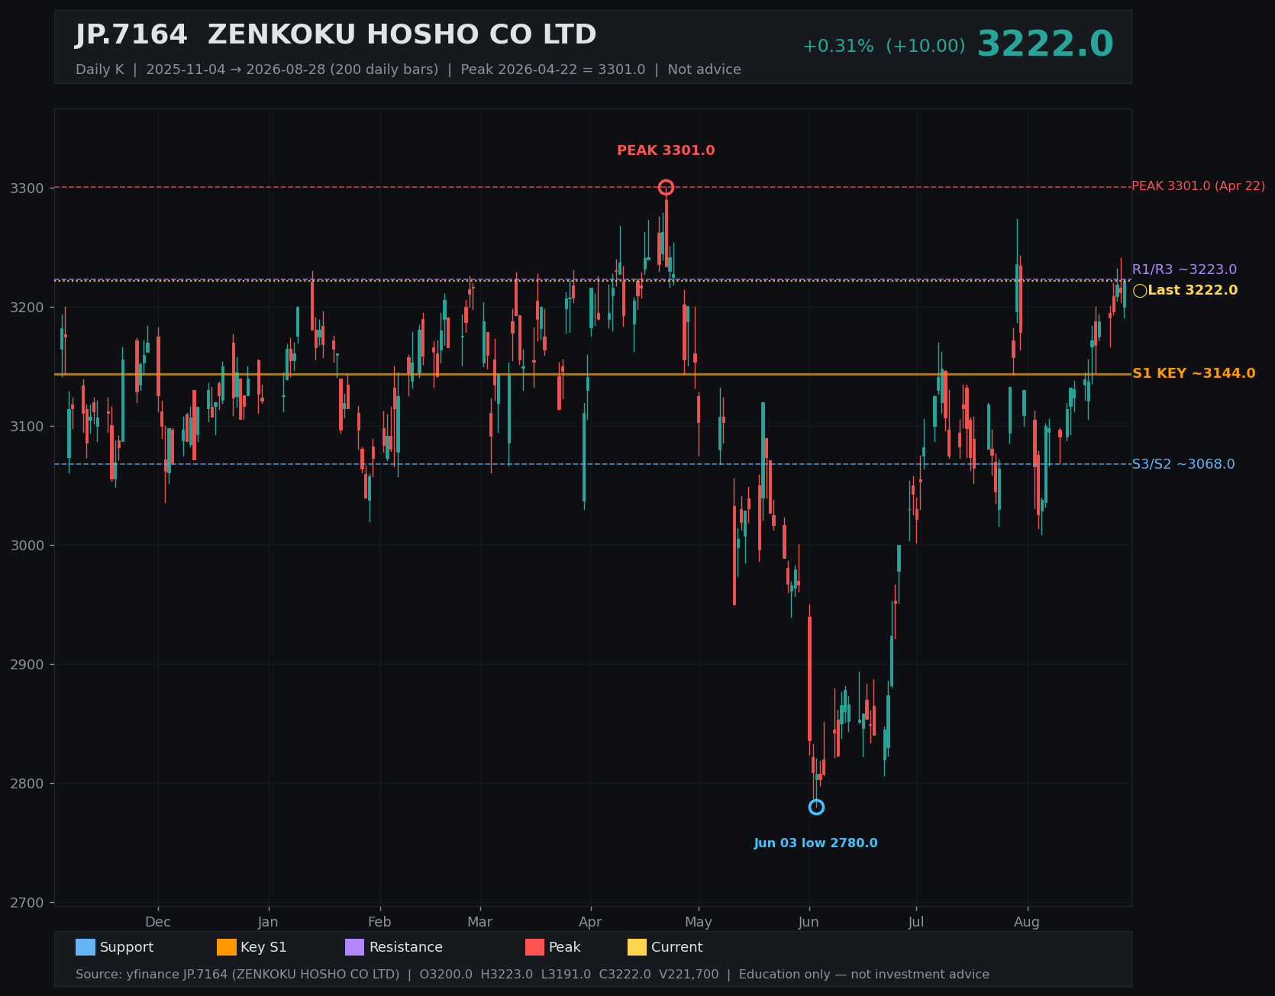Click the Apr x-axis month label
Viewport: 1275px width, 996px height.
point(590,922)
